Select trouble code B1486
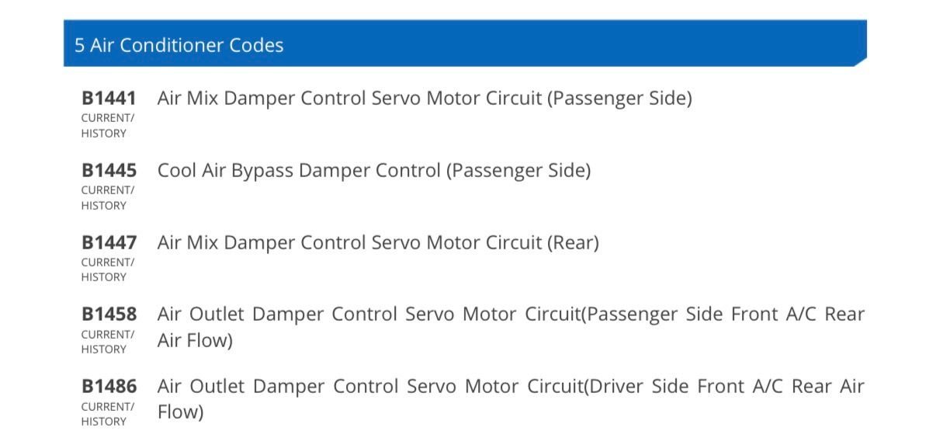936x445 pixels. pos(109,386)
